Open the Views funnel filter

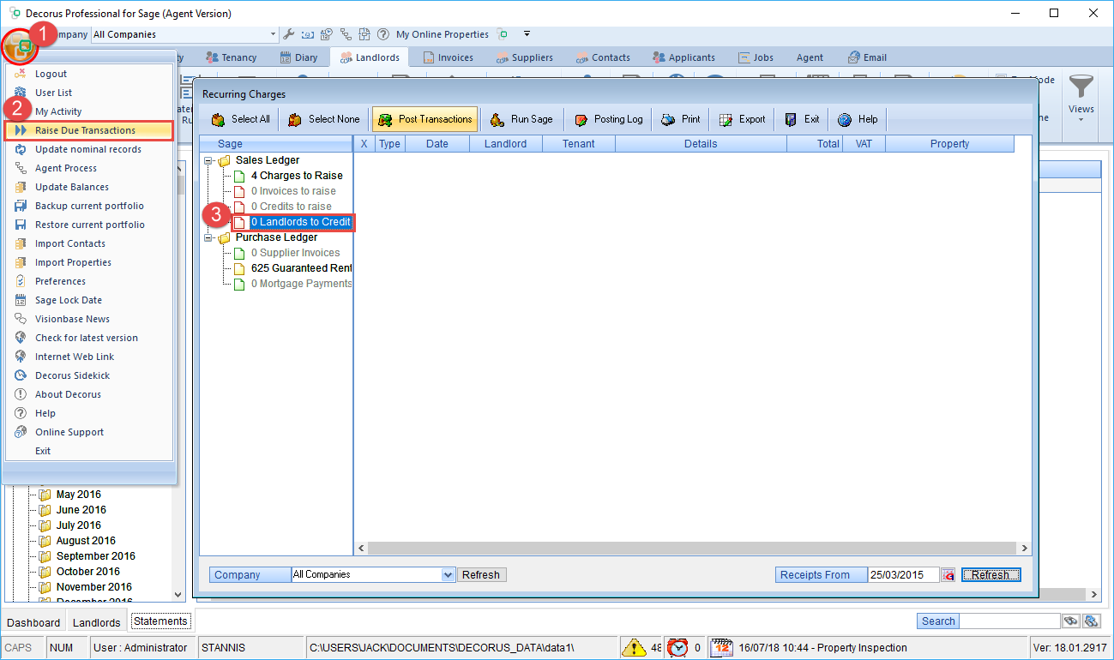[x=1081, y=97]
